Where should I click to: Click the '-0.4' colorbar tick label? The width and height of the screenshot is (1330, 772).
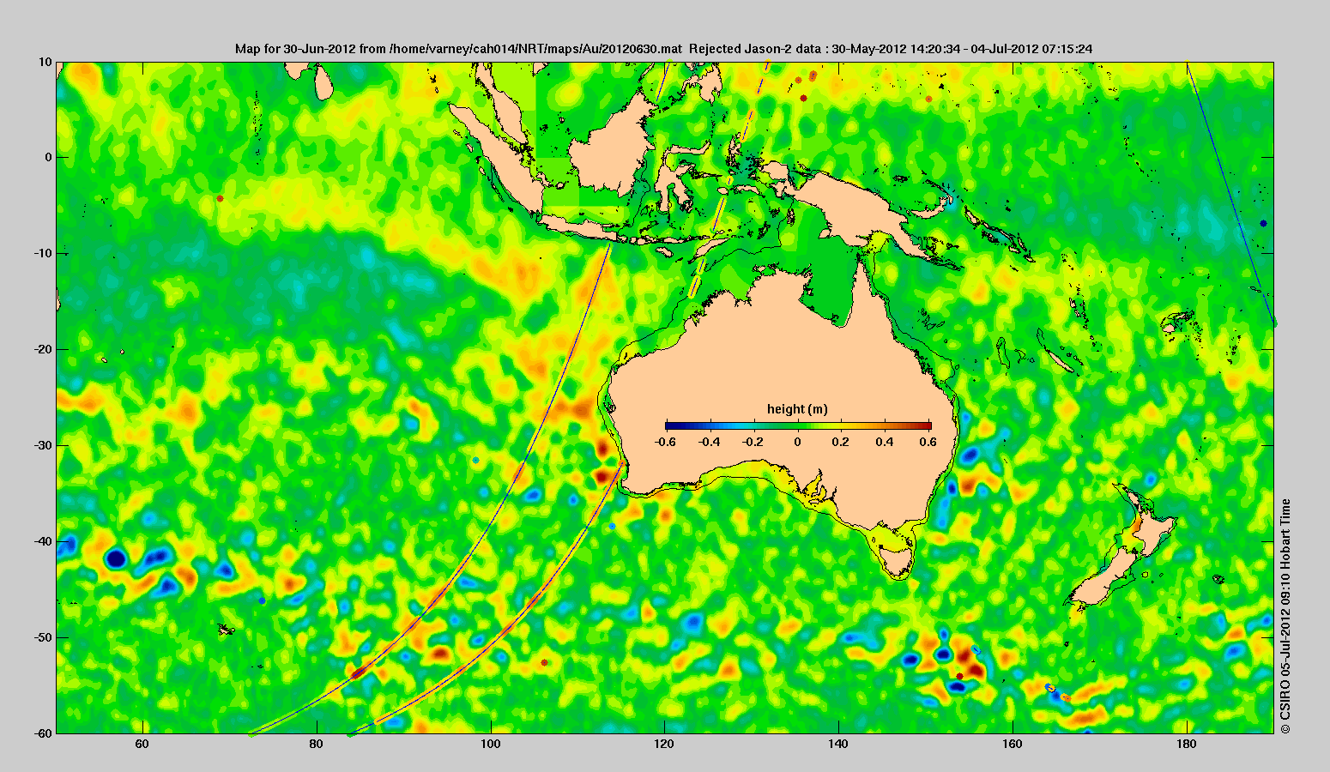tap(709, 442)
